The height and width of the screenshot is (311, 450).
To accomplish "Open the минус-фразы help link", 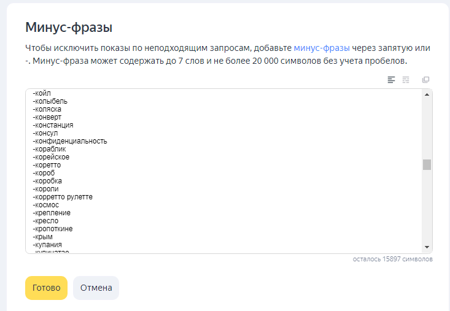I will coord(322,48).
